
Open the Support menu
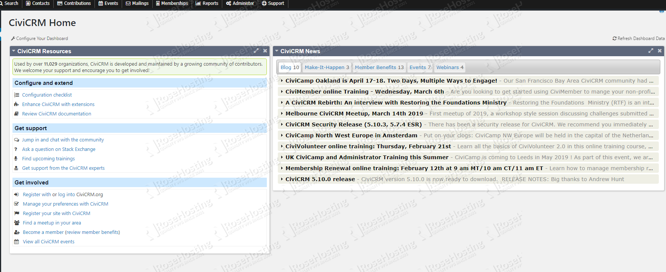pos(273,3)
